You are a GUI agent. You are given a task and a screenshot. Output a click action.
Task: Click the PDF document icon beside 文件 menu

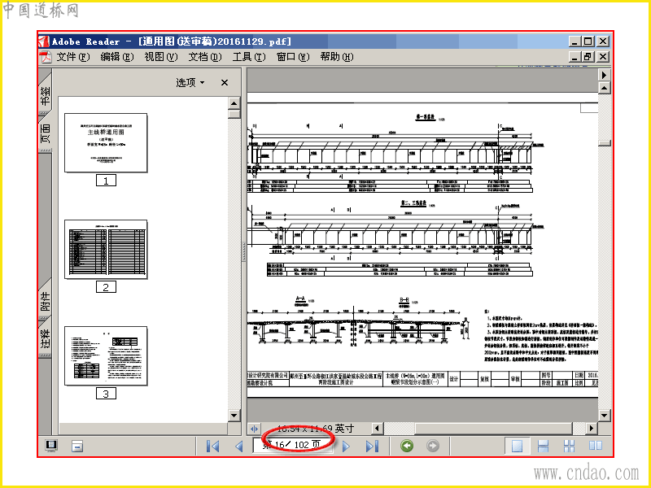tap(46, 57)
